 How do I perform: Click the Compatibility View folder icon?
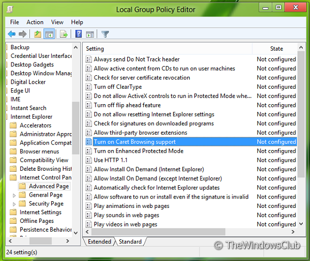click(13, 160)
